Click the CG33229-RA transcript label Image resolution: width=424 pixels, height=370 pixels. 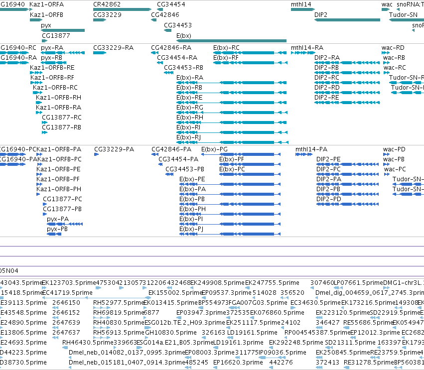(113, 48)
